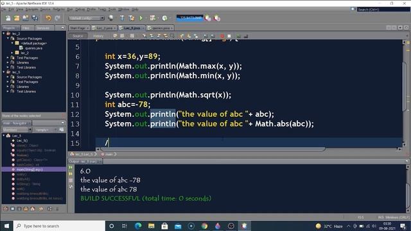Switch to the Lec_2.java editor tab
This screenshot has height=231, width=411.
pos(104,28)
